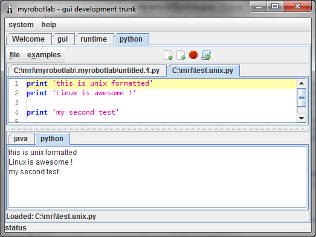Switch to the Welcome tab

click(28, 39)
